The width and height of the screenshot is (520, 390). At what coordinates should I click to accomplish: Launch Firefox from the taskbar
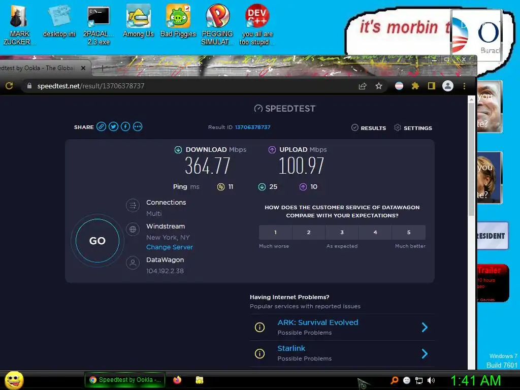[177, 380]
